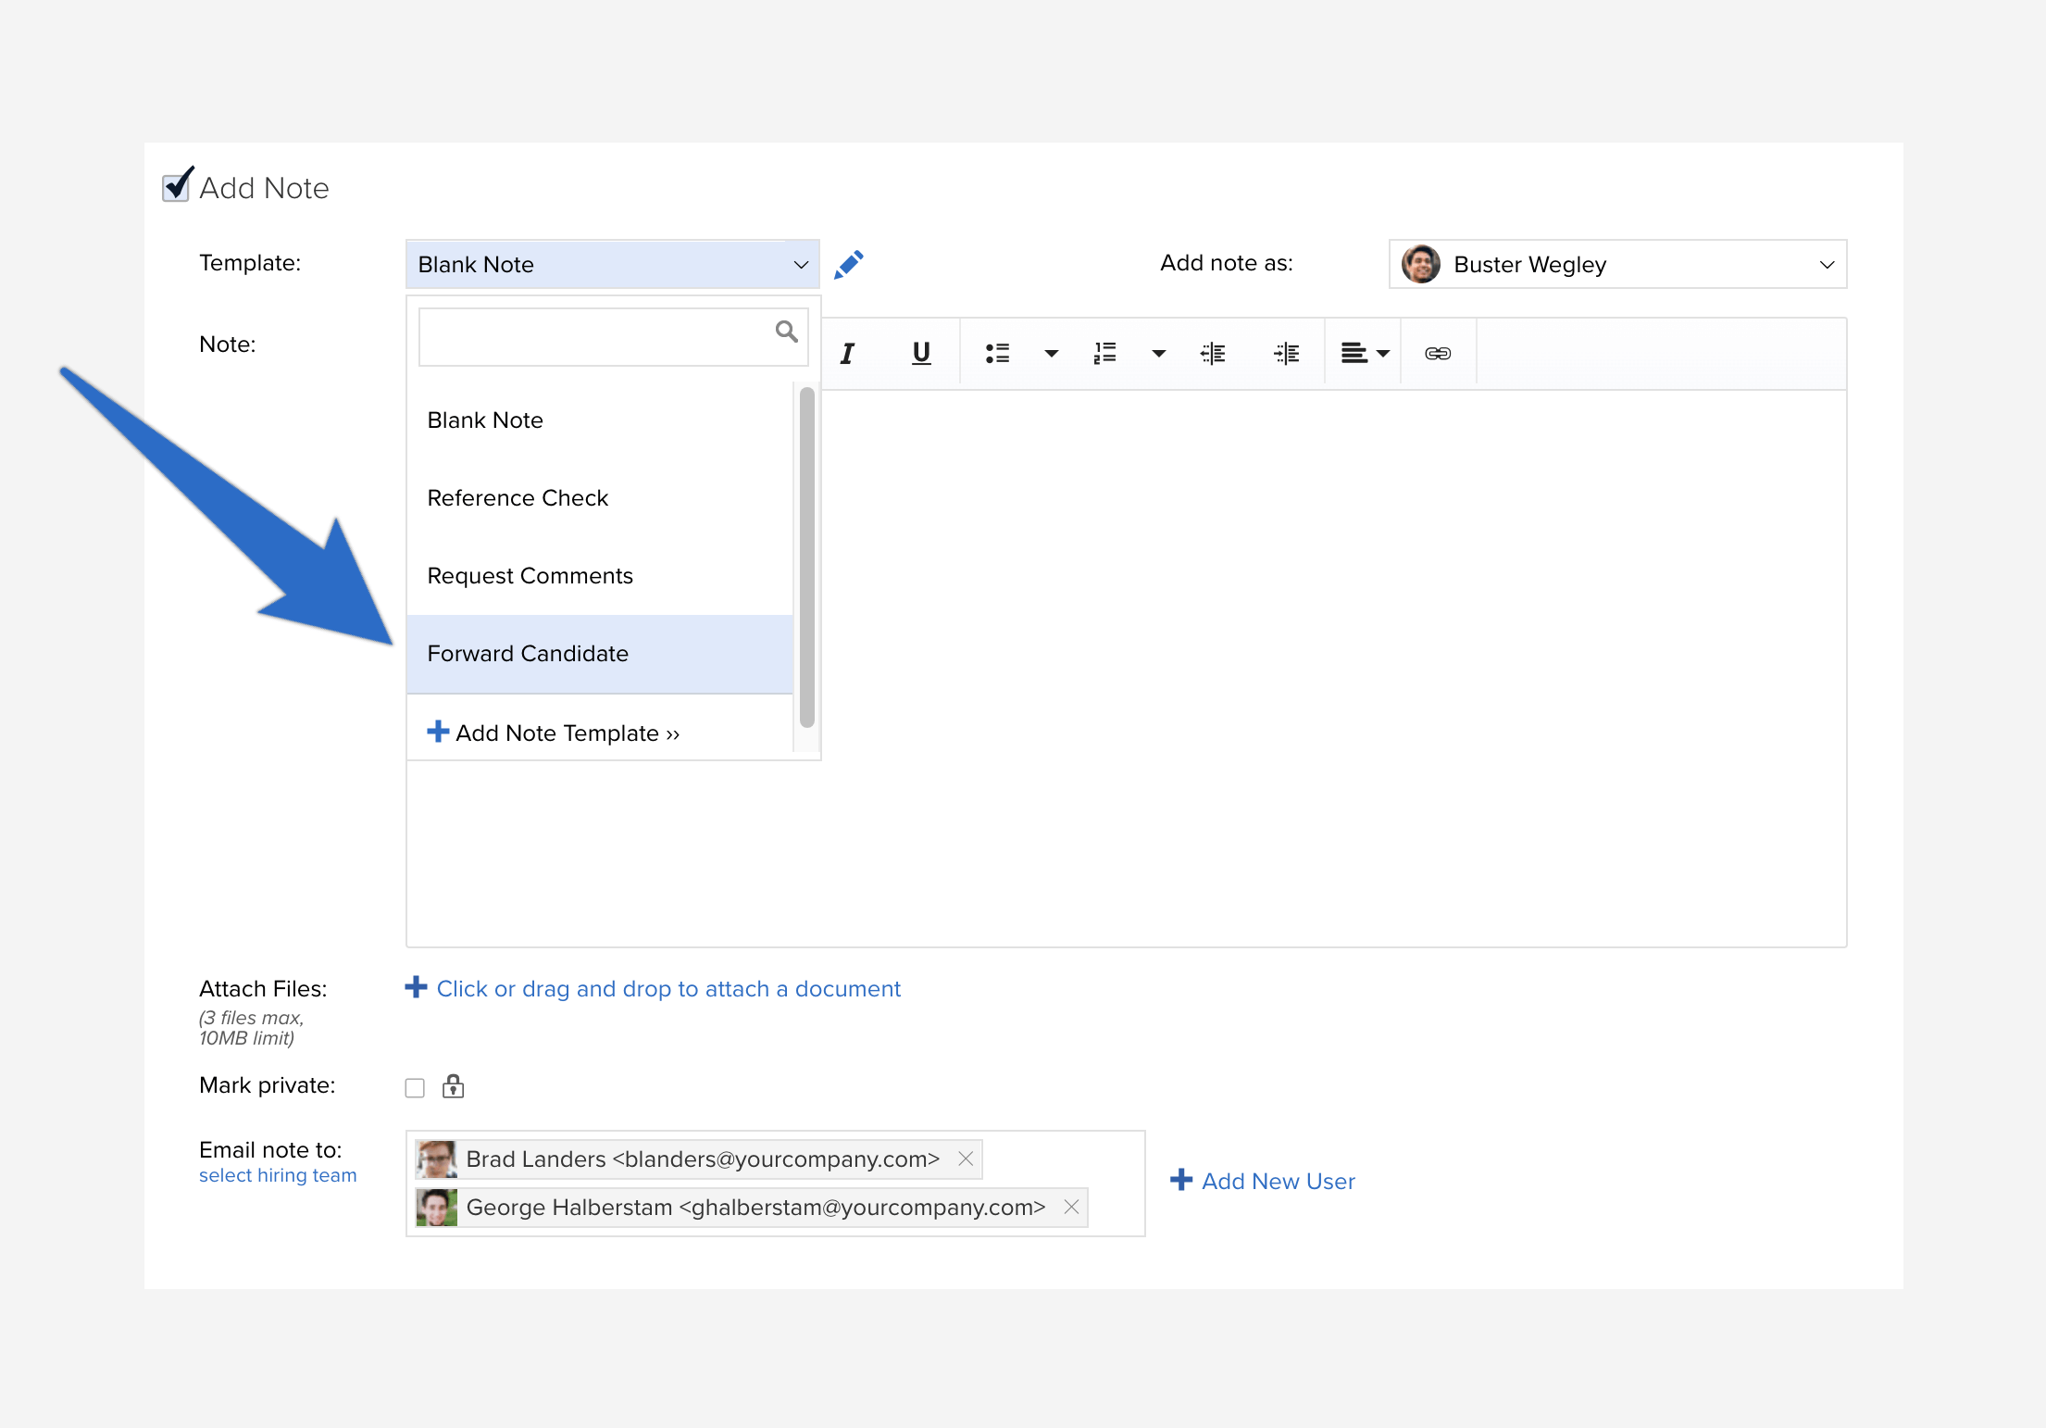This screenshot has height=1428, width=2046.
Task: Expand the Buster Wegley user dropdown
Action: click(x=1617, y=265)
